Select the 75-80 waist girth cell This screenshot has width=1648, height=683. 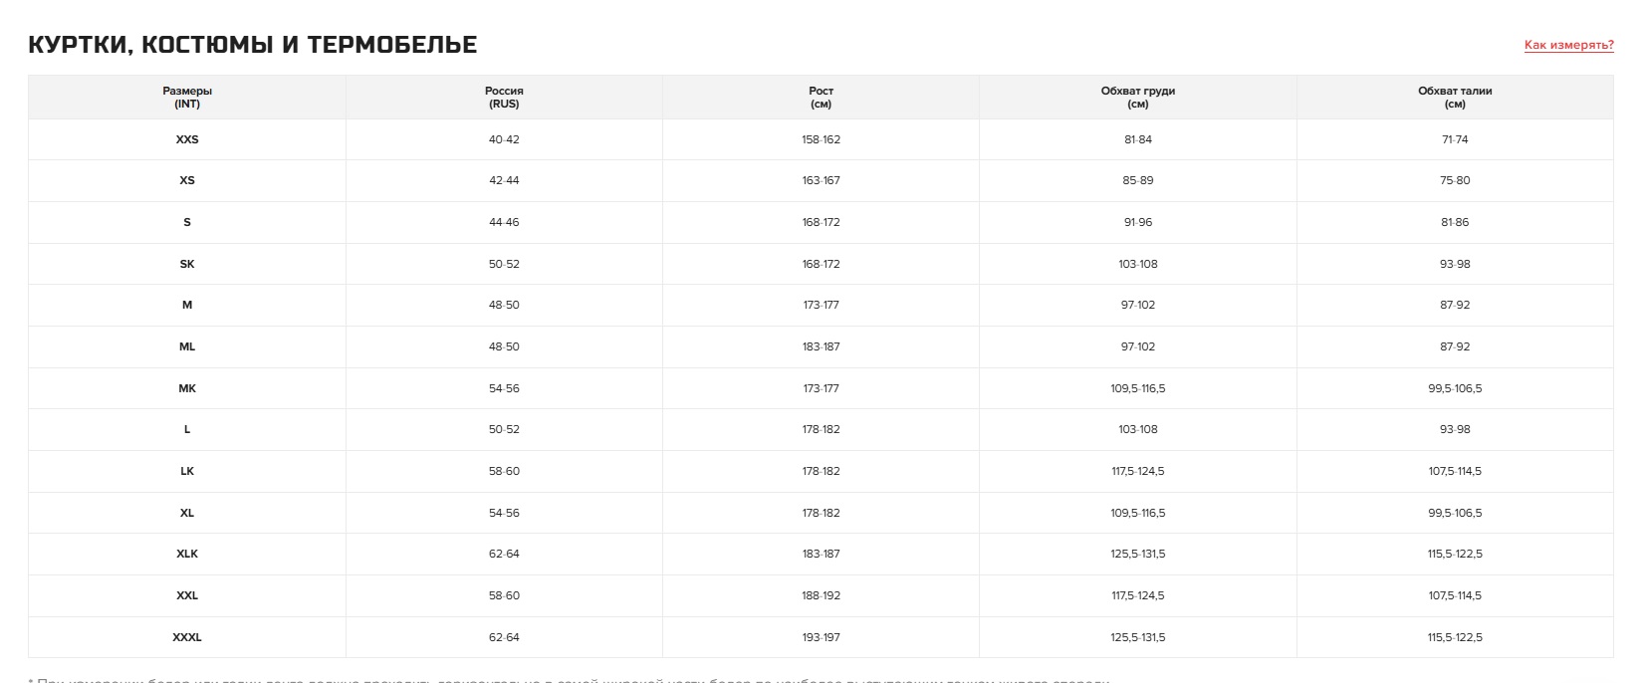(x=1454, y=180)
